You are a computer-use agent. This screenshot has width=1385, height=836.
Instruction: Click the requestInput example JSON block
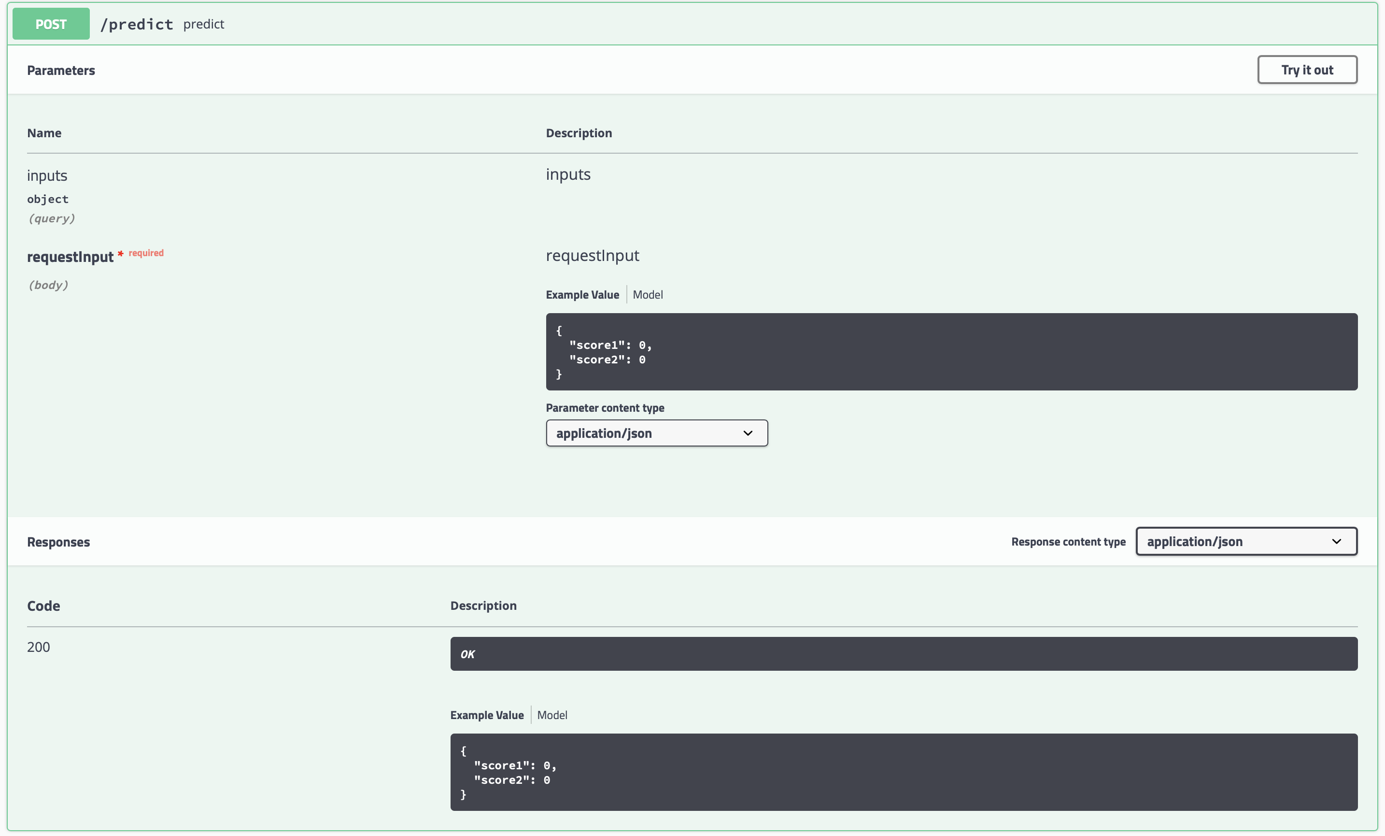tap(951, 352)
